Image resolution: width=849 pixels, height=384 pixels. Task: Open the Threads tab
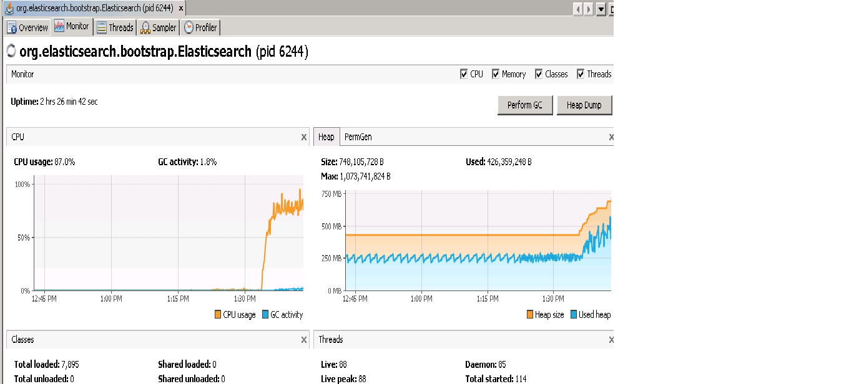tap(115, 27)
